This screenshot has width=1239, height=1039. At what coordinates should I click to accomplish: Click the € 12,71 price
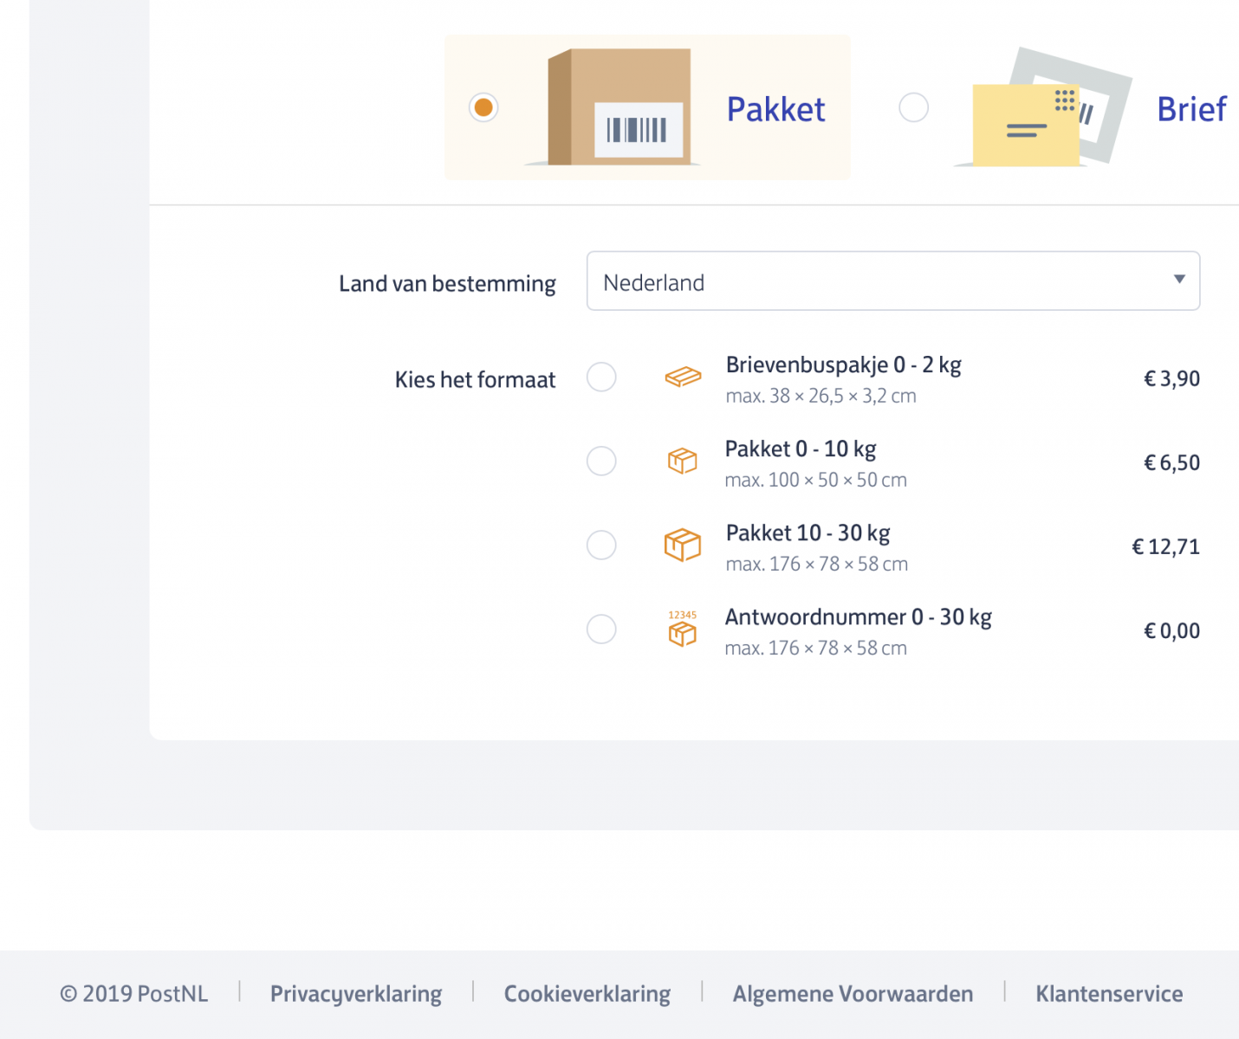[x=1165, y=546]
